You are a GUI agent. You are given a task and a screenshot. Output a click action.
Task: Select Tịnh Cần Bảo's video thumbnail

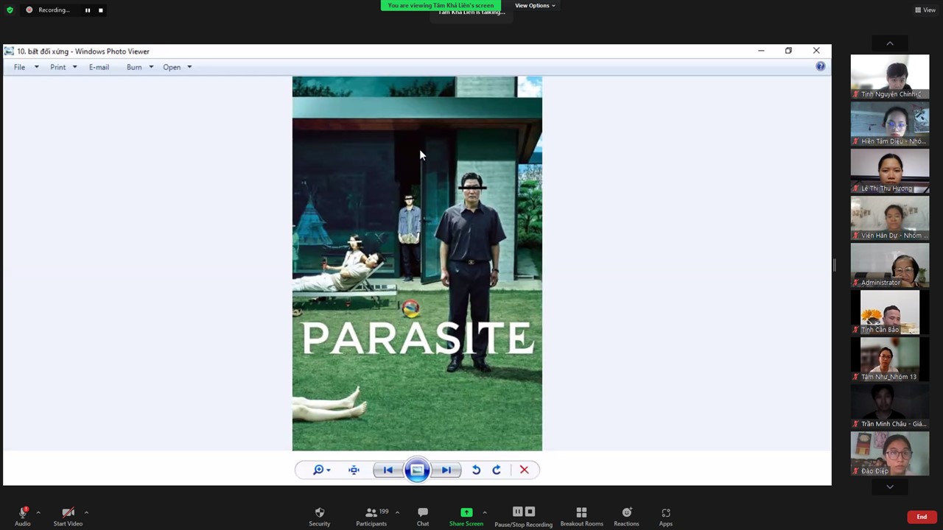pos(890,312)
